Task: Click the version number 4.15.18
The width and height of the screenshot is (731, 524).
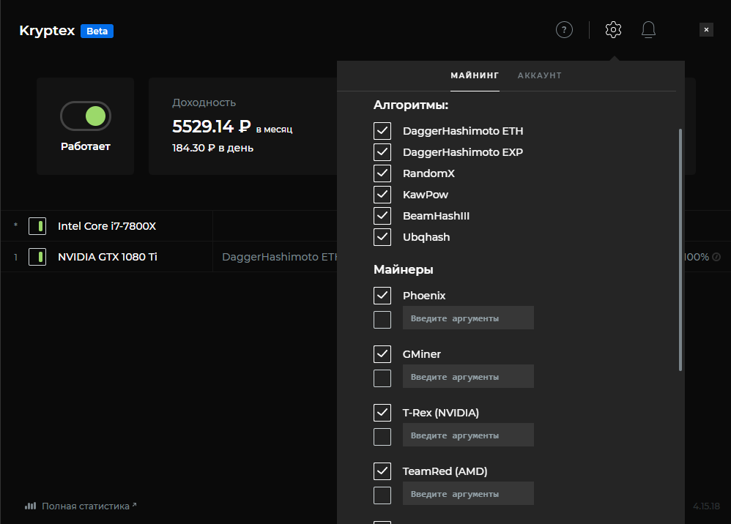Action: coord(706,506)
